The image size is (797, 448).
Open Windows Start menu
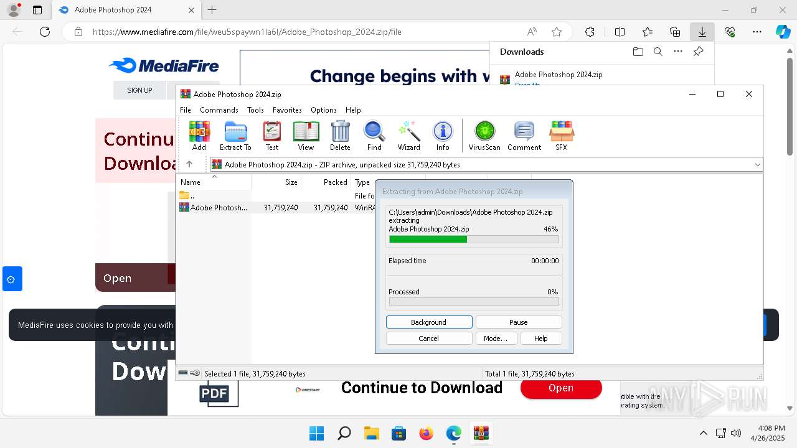317,433
